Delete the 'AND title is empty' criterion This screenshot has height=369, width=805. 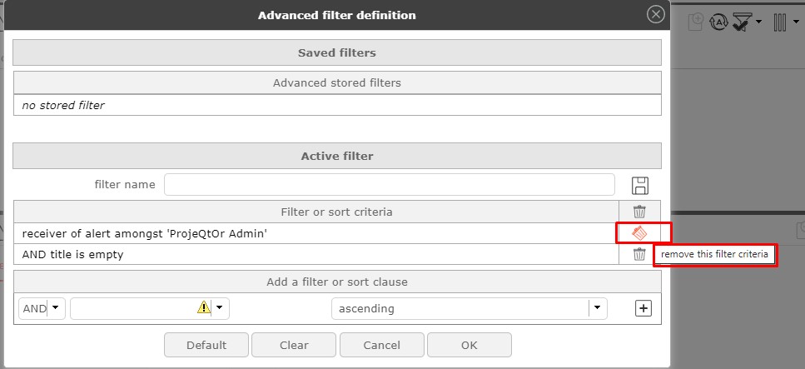coord(639,254)
